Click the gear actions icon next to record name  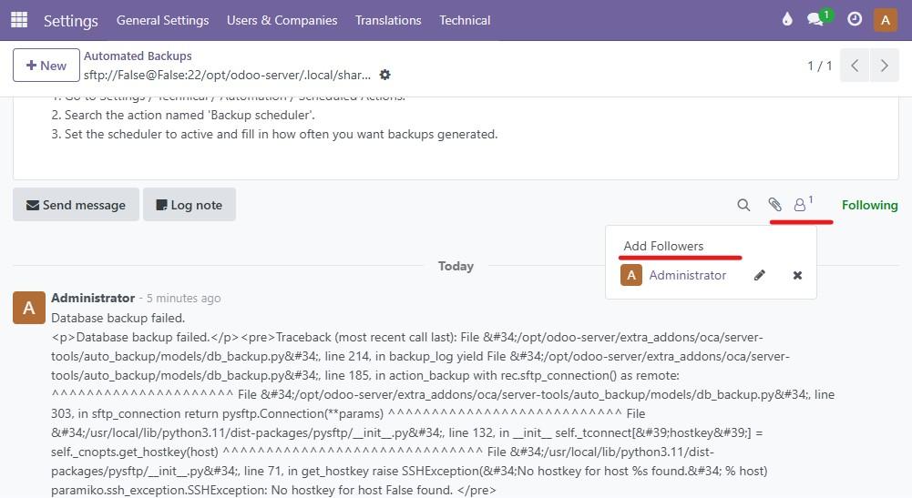click(385, 75)
